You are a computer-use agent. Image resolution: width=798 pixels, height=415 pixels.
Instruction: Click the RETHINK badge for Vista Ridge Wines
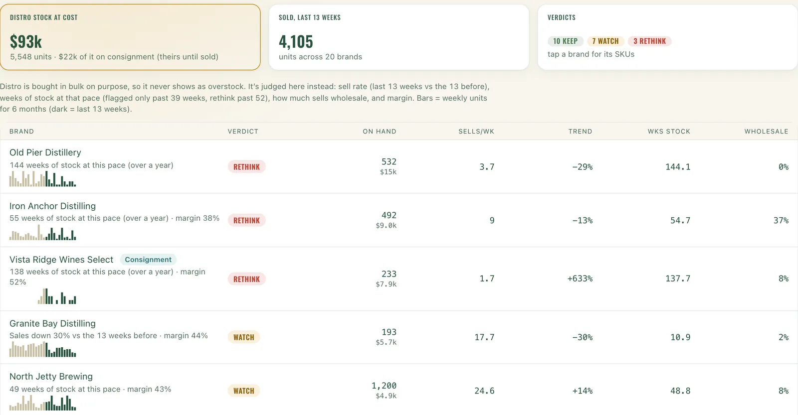pyautogui.click(x=246, y=279)
